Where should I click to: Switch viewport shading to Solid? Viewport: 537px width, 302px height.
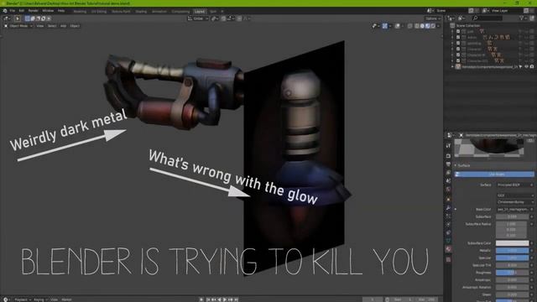(422, 26)
